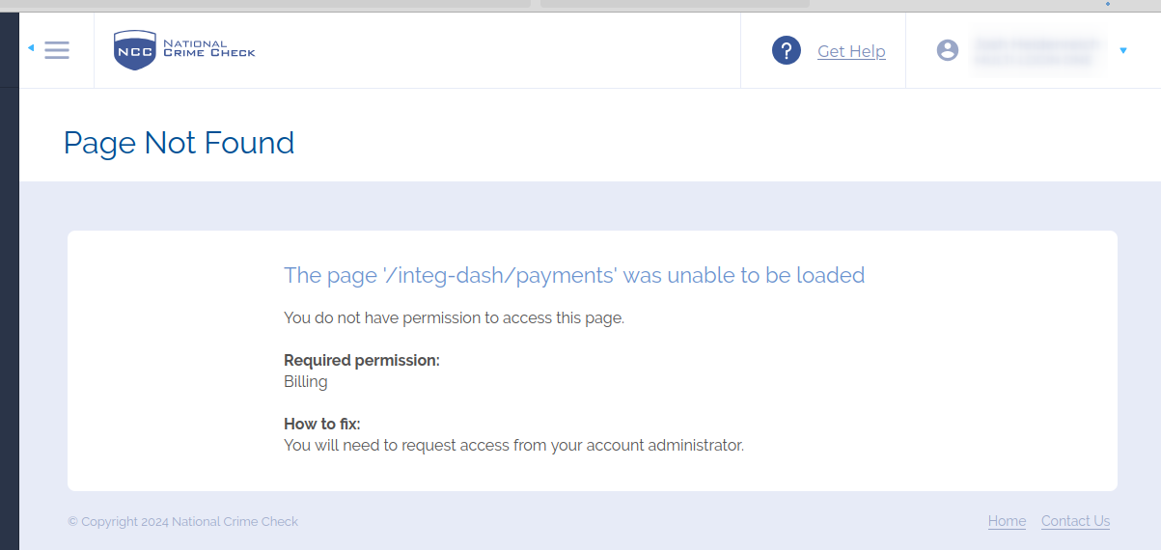Open the Contact Us footer link
Screen dimensions: 1161x550
coord(1075,521)
